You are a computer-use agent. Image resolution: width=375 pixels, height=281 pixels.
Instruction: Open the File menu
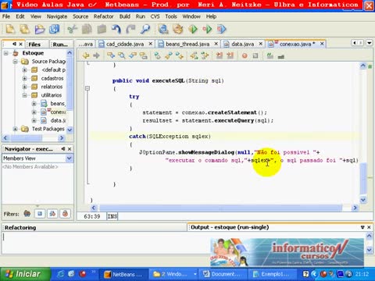(6, 16)
